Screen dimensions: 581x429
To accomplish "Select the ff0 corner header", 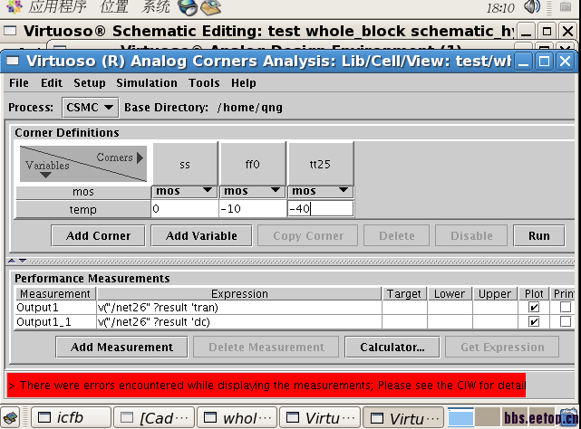I will pos(253,164).
